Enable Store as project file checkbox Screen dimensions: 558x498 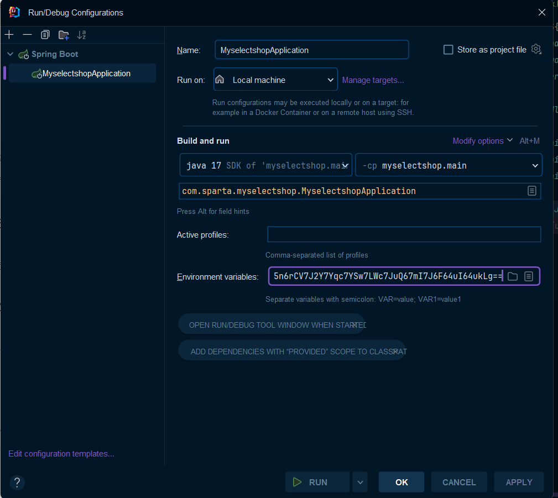pyautogui.click(x=448, y=49)
